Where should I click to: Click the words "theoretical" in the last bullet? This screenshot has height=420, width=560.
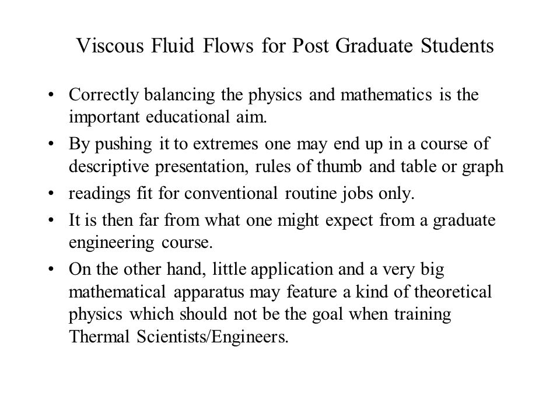pos(453,292)
